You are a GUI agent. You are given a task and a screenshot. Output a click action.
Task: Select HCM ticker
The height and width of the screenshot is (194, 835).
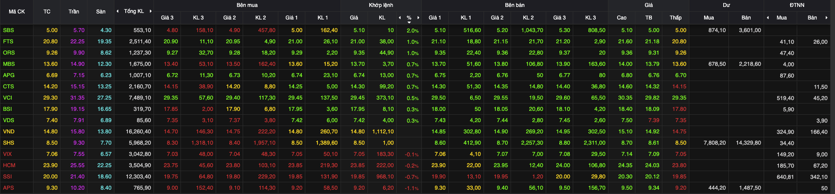(x=9, y=165)
